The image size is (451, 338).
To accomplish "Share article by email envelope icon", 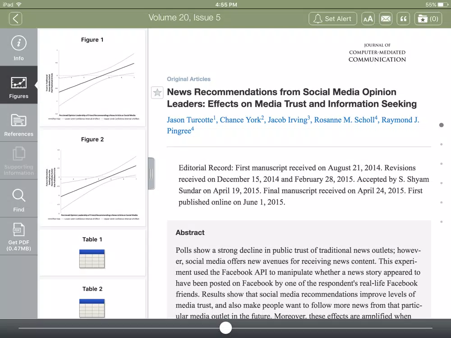I will click(x=386, y=18).
